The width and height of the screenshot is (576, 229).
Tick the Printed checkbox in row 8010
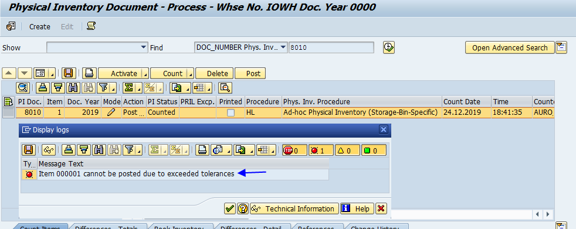(231, 112)
